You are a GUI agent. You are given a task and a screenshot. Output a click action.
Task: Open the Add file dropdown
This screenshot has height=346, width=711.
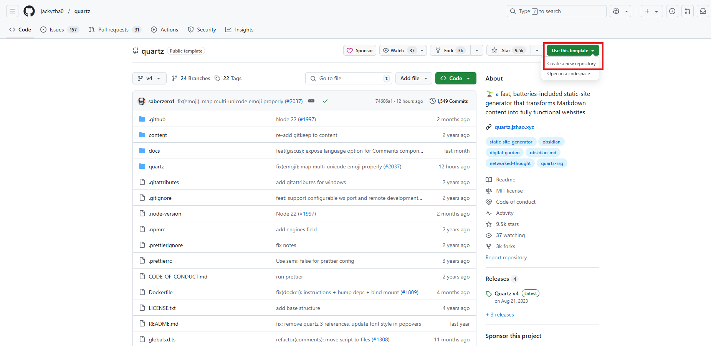pos(413,78)
